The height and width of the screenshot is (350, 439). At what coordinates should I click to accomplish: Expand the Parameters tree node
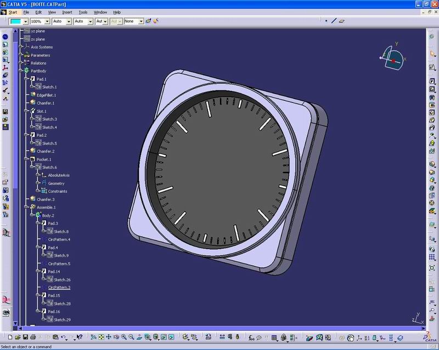coord(21,55)
